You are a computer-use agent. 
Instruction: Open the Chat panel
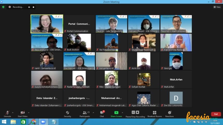tap(102, 114)
